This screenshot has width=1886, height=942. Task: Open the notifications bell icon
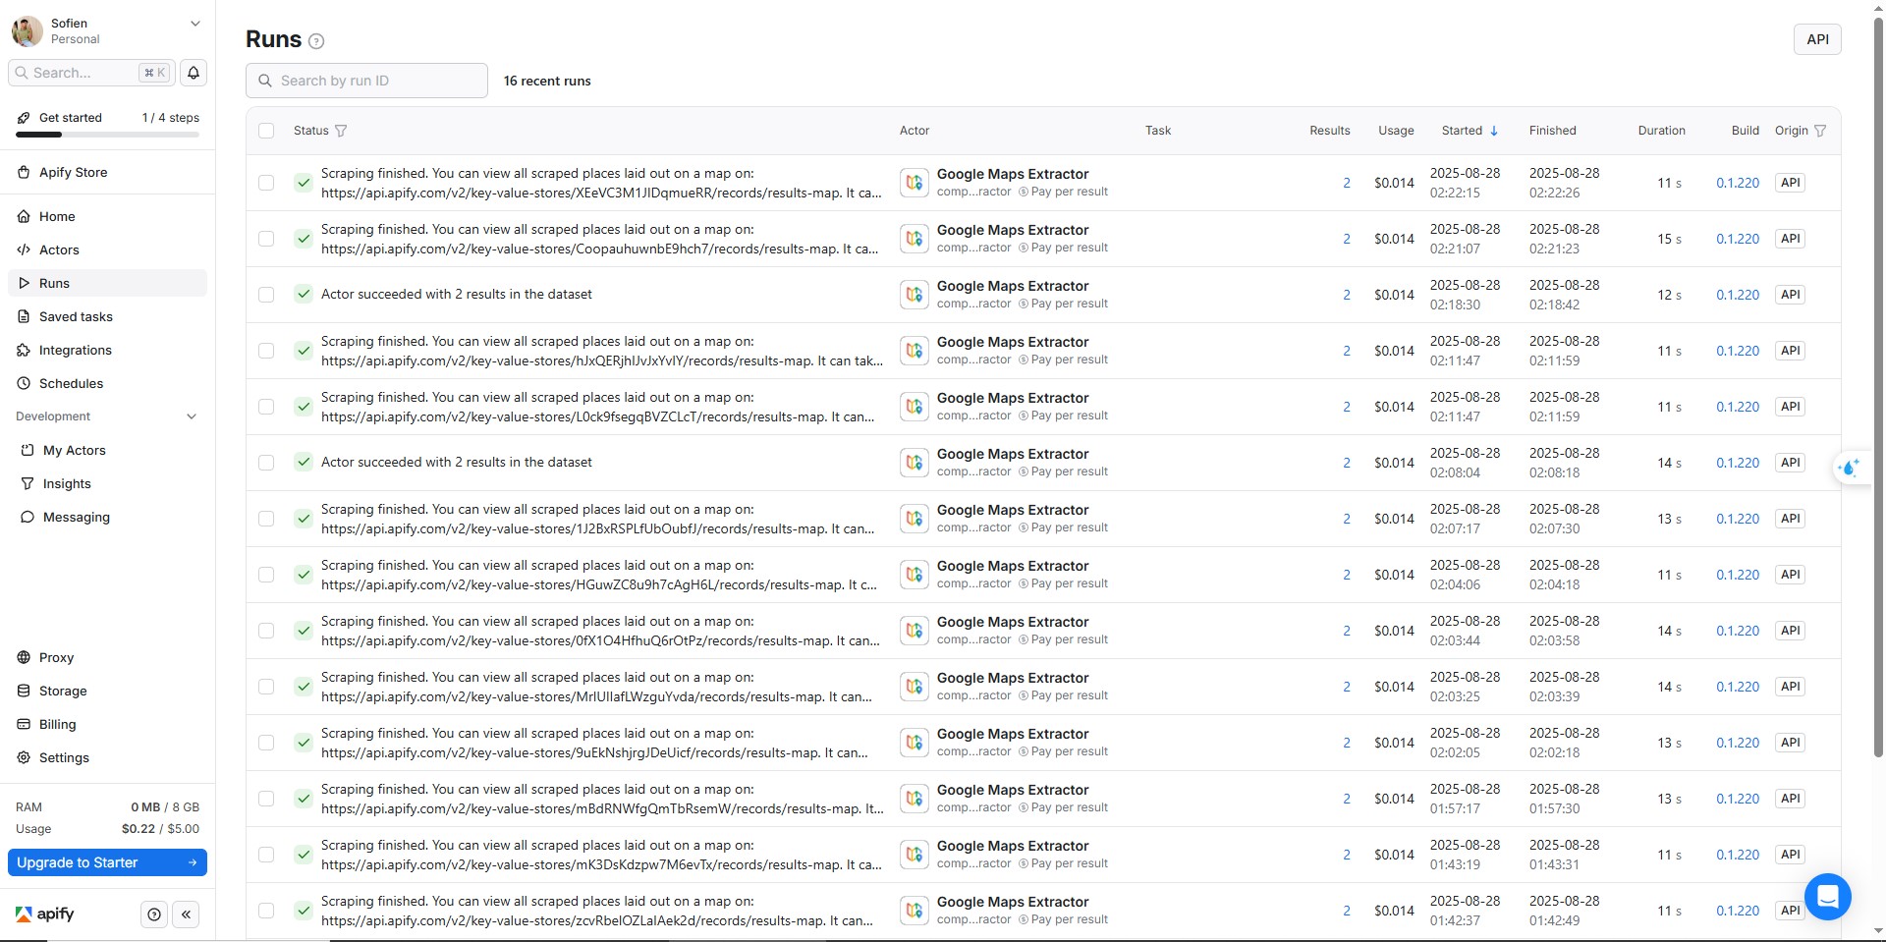click(194, 73)
